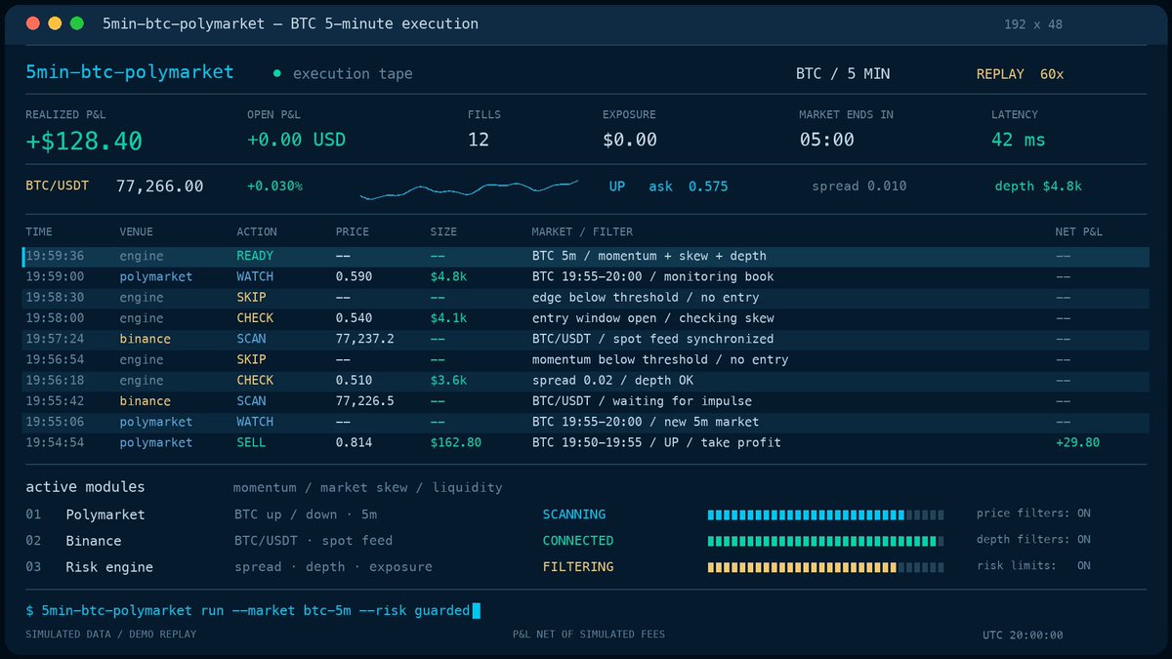Viewport: 1172px width, 659px height.
Task: Click the Market Ends In value 05:00
Action: (826, 140)
